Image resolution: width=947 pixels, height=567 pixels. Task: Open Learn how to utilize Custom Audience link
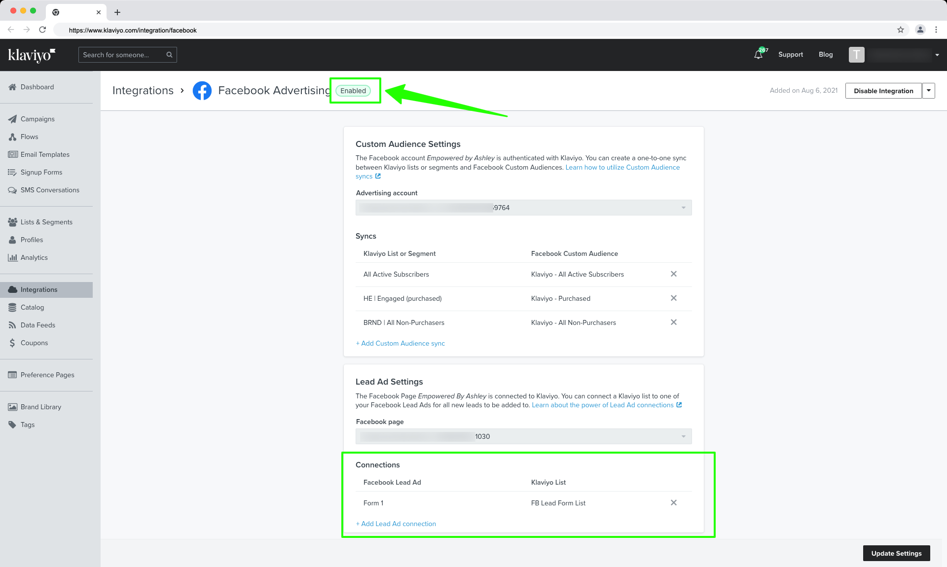(x=622, y=167)
